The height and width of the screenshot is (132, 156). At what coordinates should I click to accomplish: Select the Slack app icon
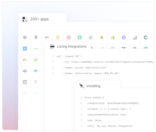[91, 37]
